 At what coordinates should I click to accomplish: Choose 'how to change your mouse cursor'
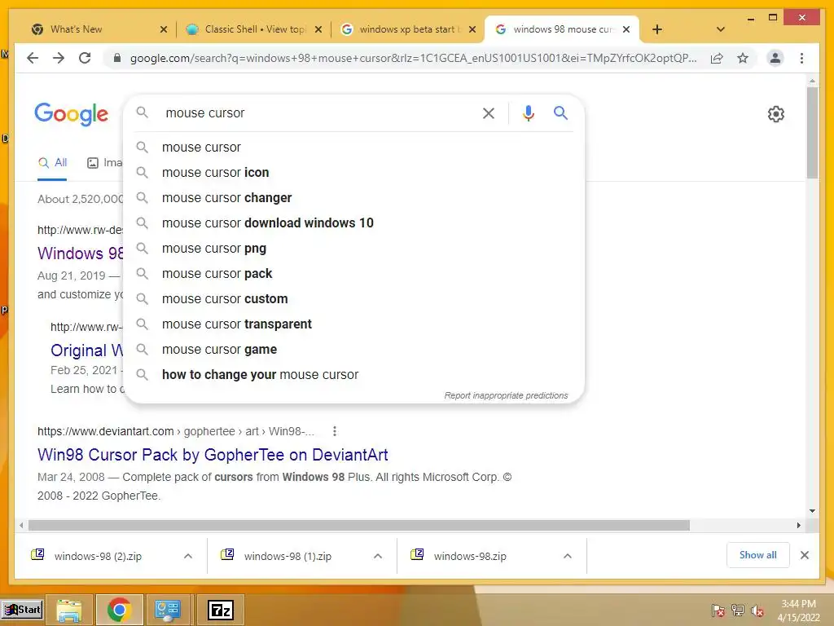(x=354, y=375)
